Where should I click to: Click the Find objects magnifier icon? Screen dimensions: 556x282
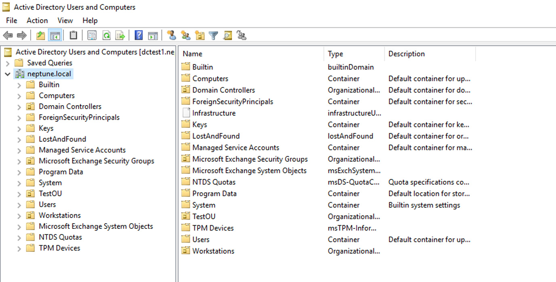(227, 35)
